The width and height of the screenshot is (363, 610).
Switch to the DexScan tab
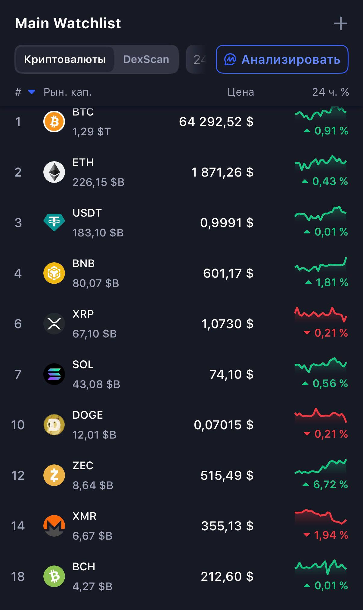[146, 59]
